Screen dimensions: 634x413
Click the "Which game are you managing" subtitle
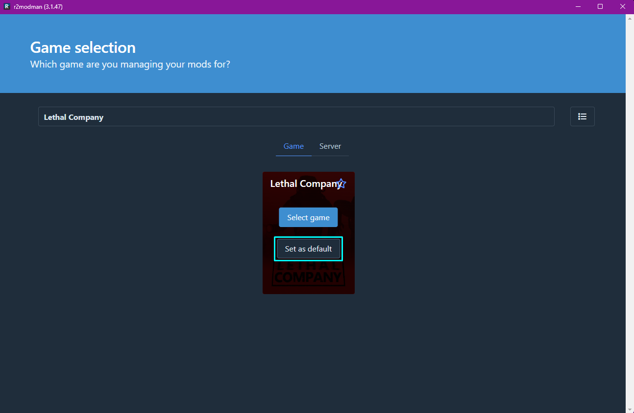click(x=130, y=64)
